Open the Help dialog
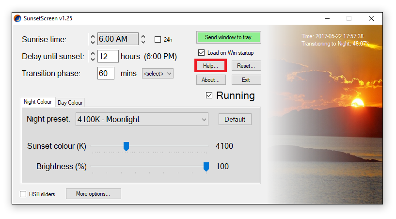Viewport: 396px width, 219px height. [211, 65]
